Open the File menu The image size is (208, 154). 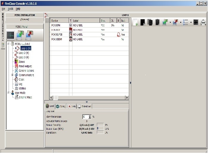pyautogui.click(x=4, y=9)
